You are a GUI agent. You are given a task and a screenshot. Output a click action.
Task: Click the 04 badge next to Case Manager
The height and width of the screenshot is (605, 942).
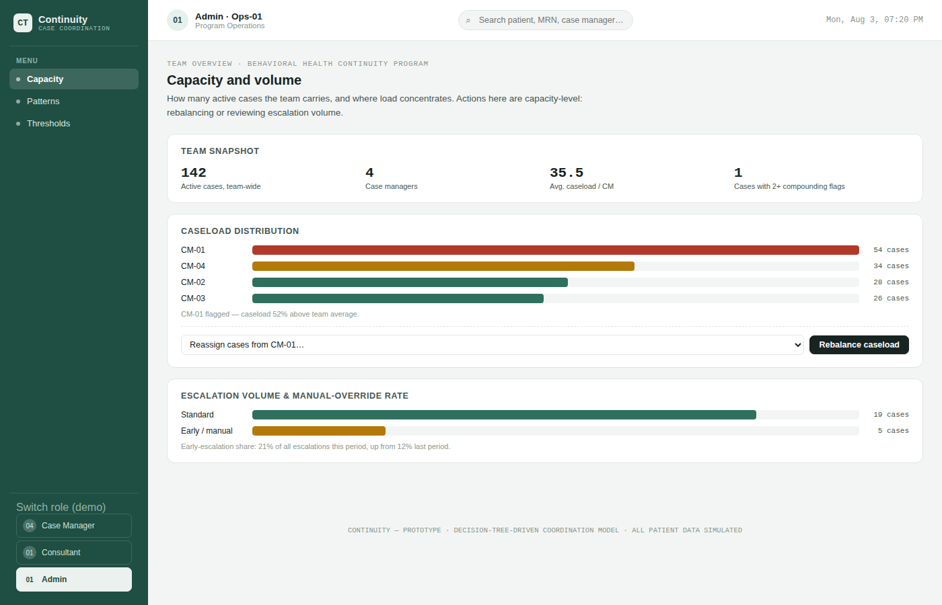click(30, 526)
